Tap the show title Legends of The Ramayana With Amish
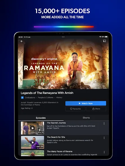125x166 pixels. pos(47,93)
